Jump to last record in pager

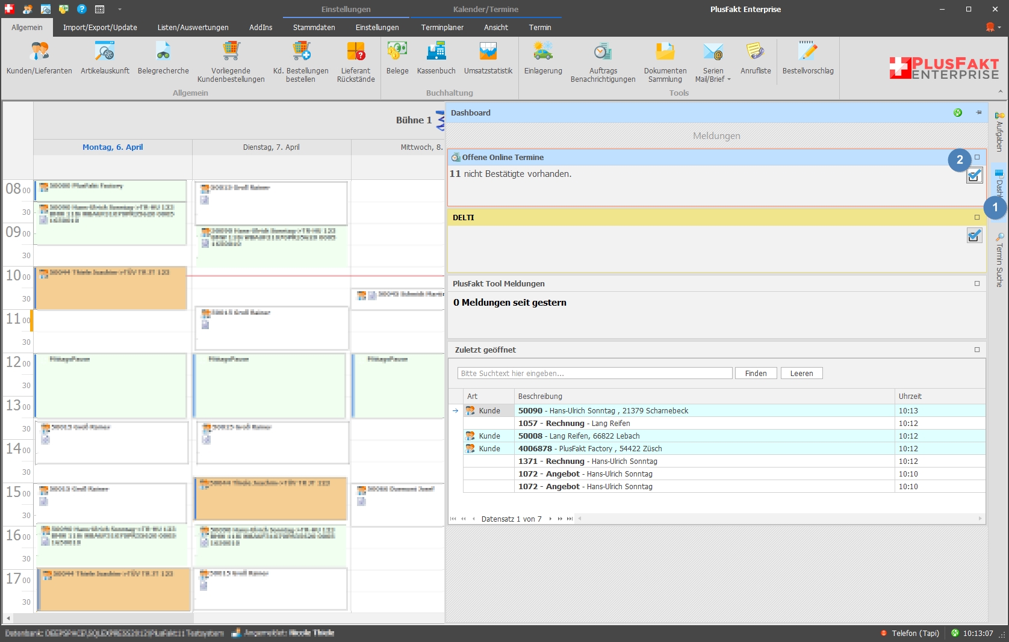pyautogui.click(x=570, y=519)
